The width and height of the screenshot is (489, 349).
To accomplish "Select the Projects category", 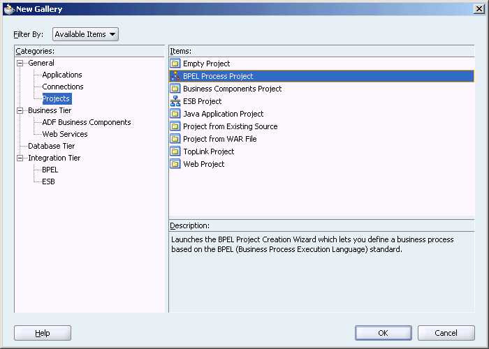I will (x=56, y=98).
